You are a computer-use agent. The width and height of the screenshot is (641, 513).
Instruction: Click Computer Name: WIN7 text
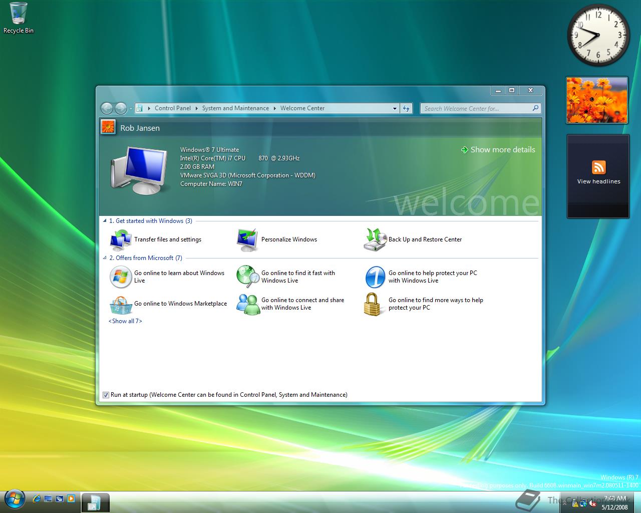click(x=211, y=184)
